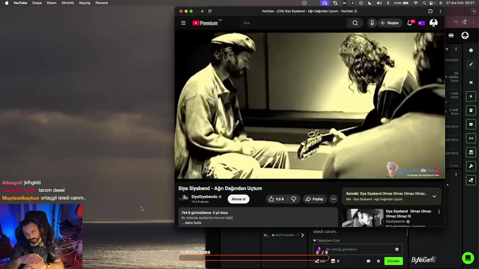Open the Dosya menu
The width and height of the screenshot is (479, 269).
pyautogui.click(x=37, y=3)
